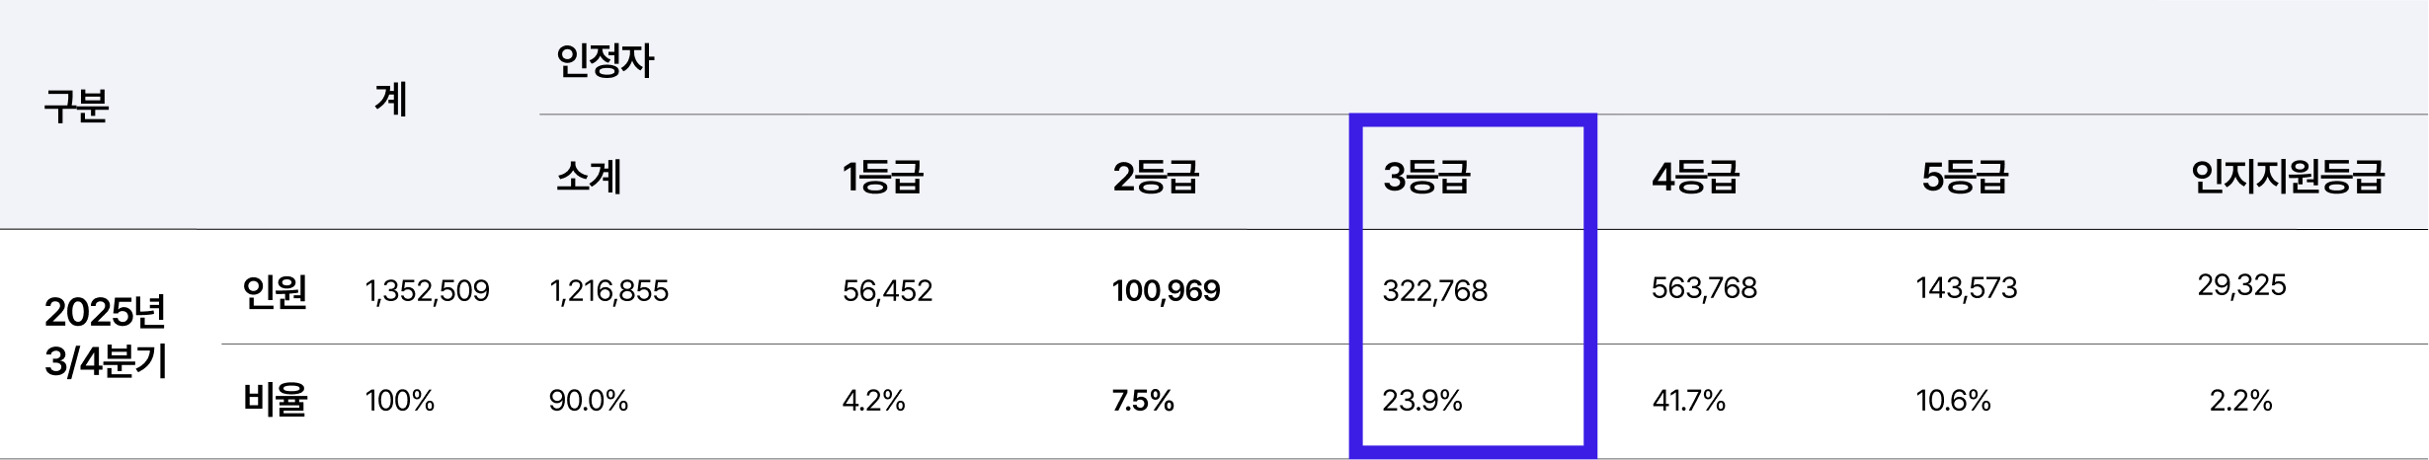Select total count cell 1,352,509
This screenshot has width=2429, height=460.
coord(427,290)
